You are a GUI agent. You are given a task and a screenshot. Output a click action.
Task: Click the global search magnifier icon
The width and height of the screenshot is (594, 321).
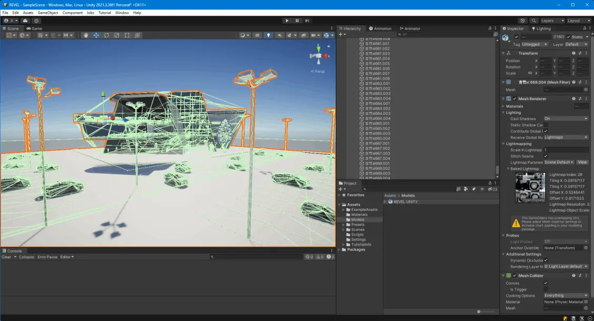click(533, 21)
